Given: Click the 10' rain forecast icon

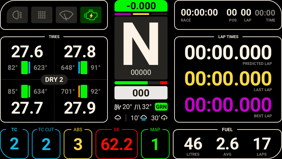Looking at the screenshot, I should (144, 118).
